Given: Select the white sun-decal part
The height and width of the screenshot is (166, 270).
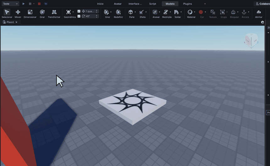Looking at the screenshot, I should point(132,106).
